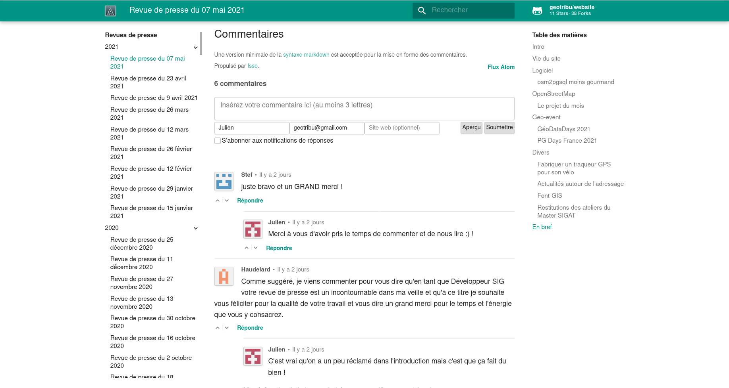Screen dimensions: 729x388
Task: Click the search magnifier icon
Action: (x=422, y=10)
